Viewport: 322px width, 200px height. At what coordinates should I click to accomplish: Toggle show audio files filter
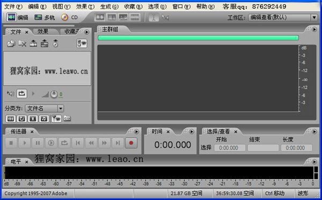coord(11,118)
